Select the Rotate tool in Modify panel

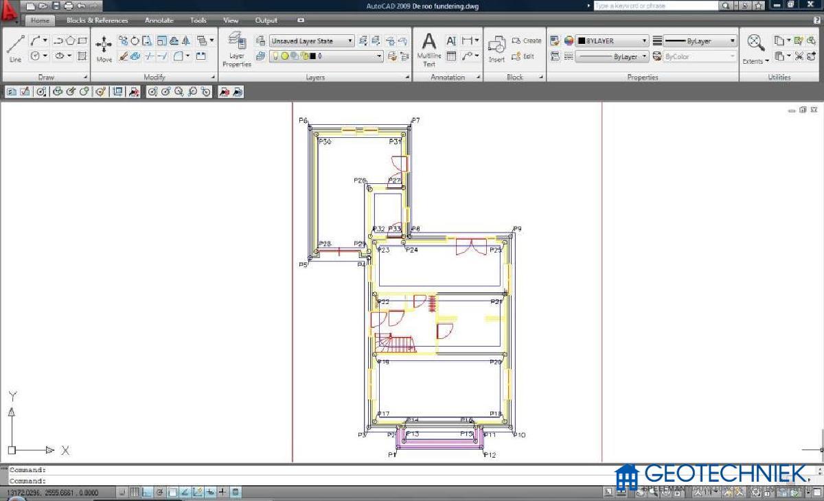tap(135, 40)
